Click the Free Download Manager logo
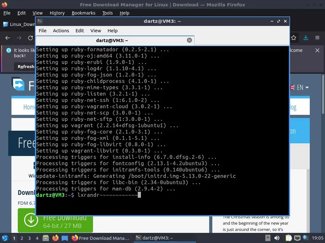 [18, 84]
